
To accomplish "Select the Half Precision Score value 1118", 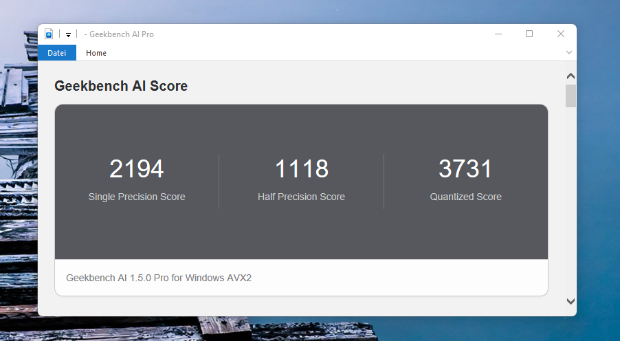I will pyautogui.click(x=301, y=169).
